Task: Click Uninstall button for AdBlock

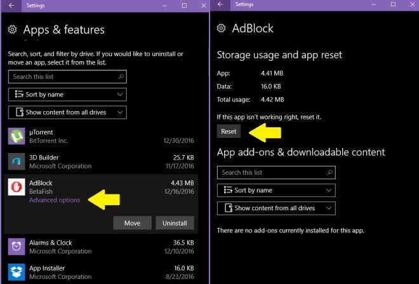Action: point(175,223)
